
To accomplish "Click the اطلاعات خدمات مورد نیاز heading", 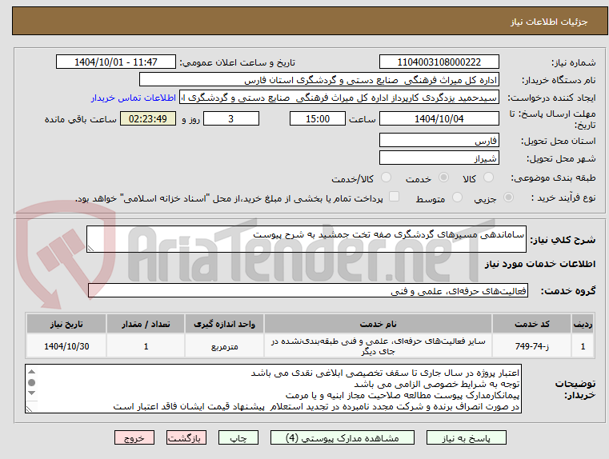I will [x=540, y=264].
